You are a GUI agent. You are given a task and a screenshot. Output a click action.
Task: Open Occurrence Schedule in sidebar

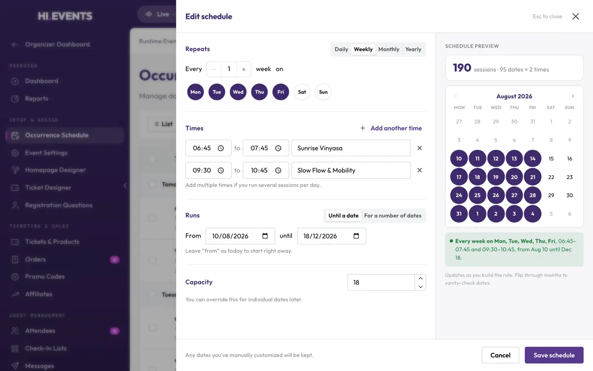[65, 136]
